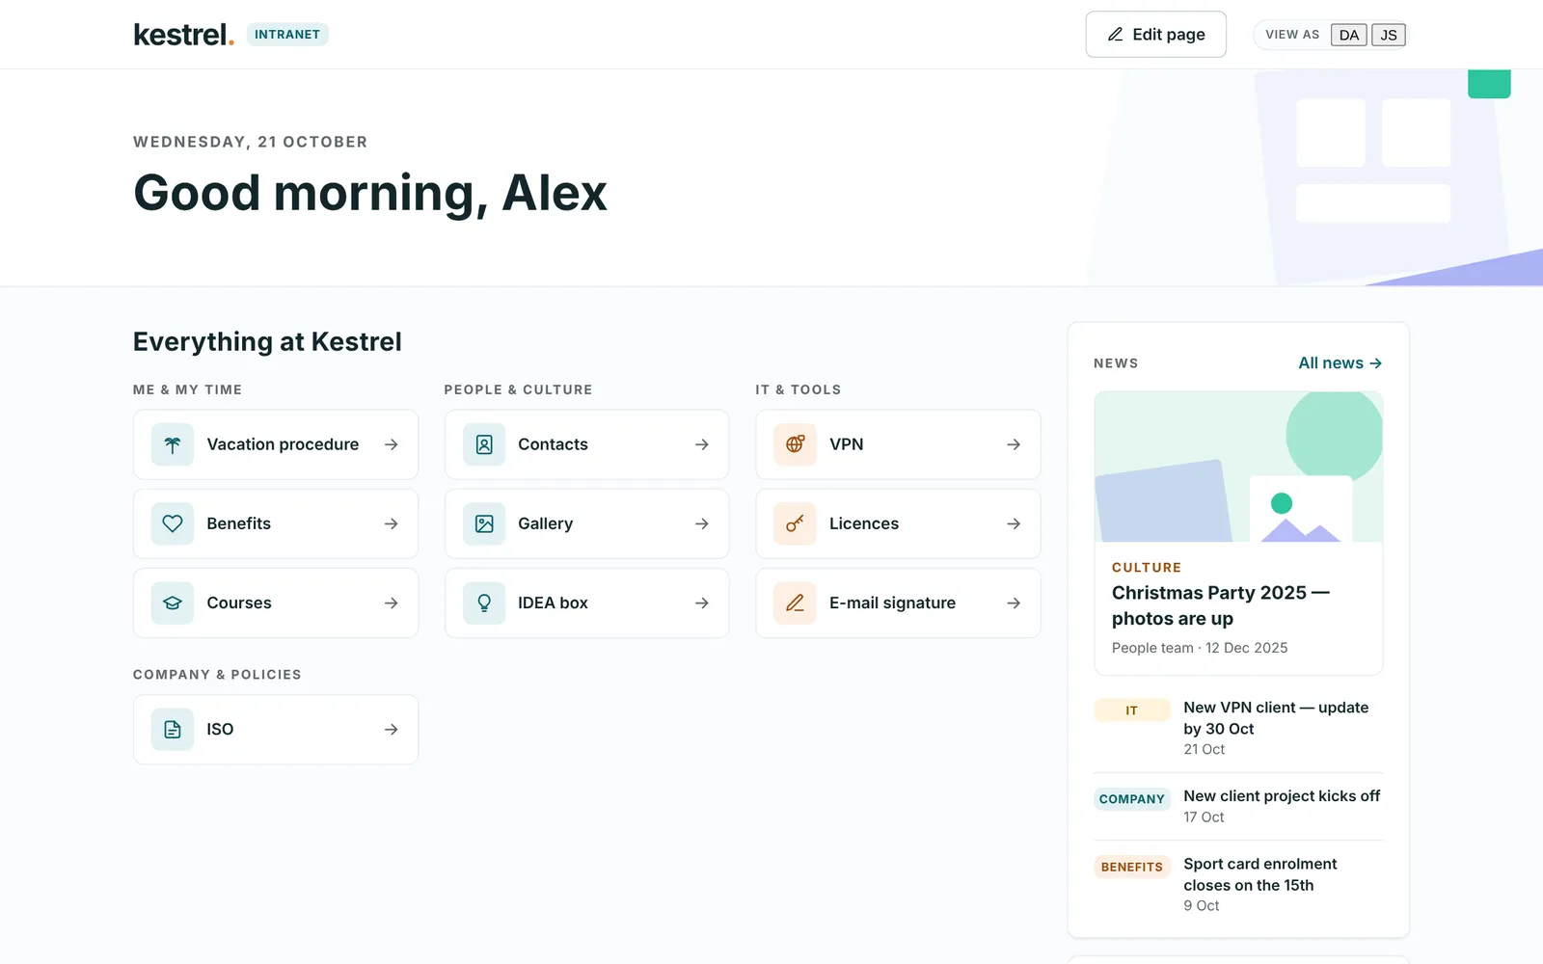Open Christmas Party 2025 featured image

click(x=1238, y=467)
